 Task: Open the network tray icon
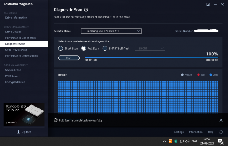pyautogui.click(x=181, y=141)
